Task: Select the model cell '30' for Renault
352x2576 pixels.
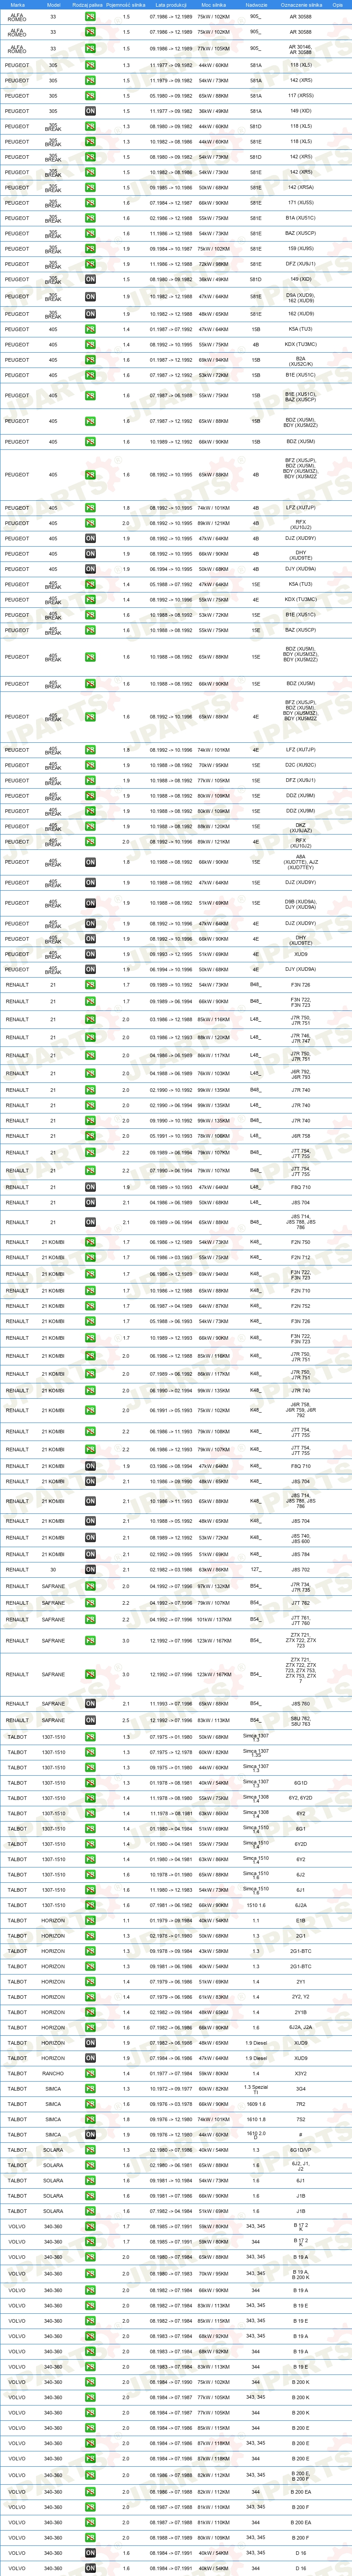Action: (x=53, y=1570)
